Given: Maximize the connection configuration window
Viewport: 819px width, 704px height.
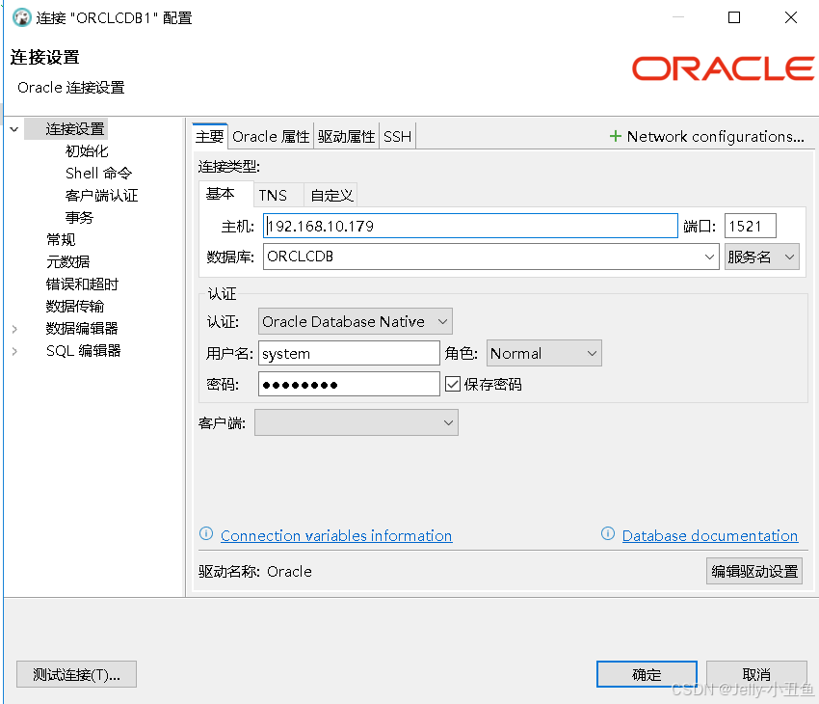Looking at the screenshot, I should [x=734, y=17].
